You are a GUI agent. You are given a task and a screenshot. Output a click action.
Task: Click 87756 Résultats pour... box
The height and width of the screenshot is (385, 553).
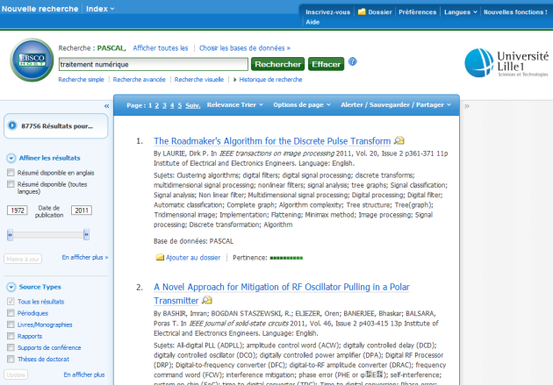click(55, 125)
